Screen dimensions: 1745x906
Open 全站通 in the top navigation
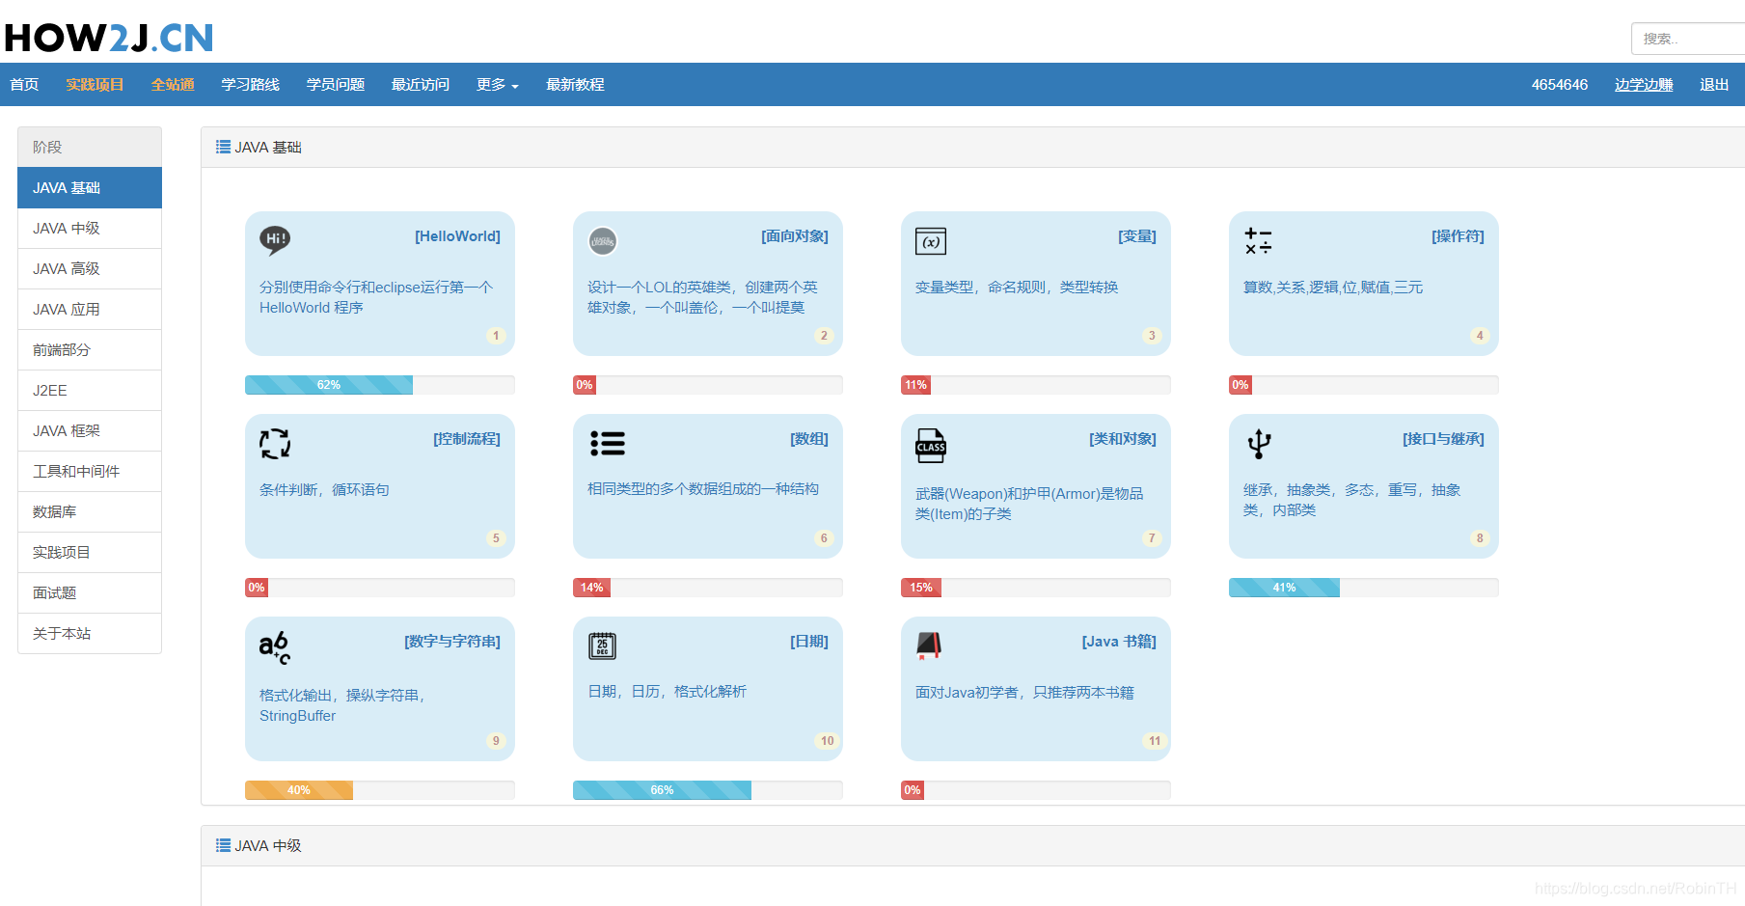(173, 85)
